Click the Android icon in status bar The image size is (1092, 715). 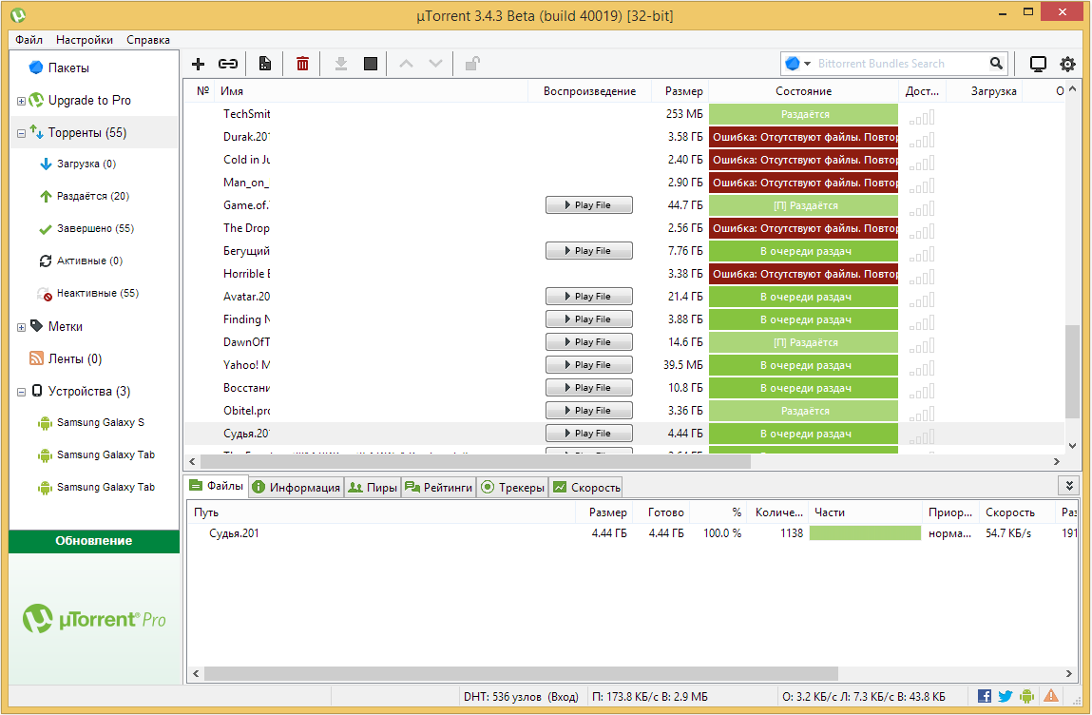(x=1026, y=695)
